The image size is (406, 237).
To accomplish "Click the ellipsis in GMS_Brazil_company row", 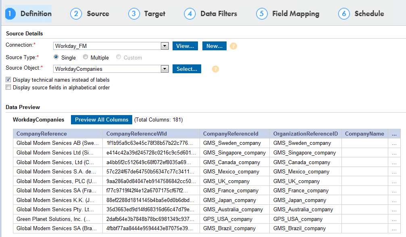I will pyautogui.click(x=394, y=229).
